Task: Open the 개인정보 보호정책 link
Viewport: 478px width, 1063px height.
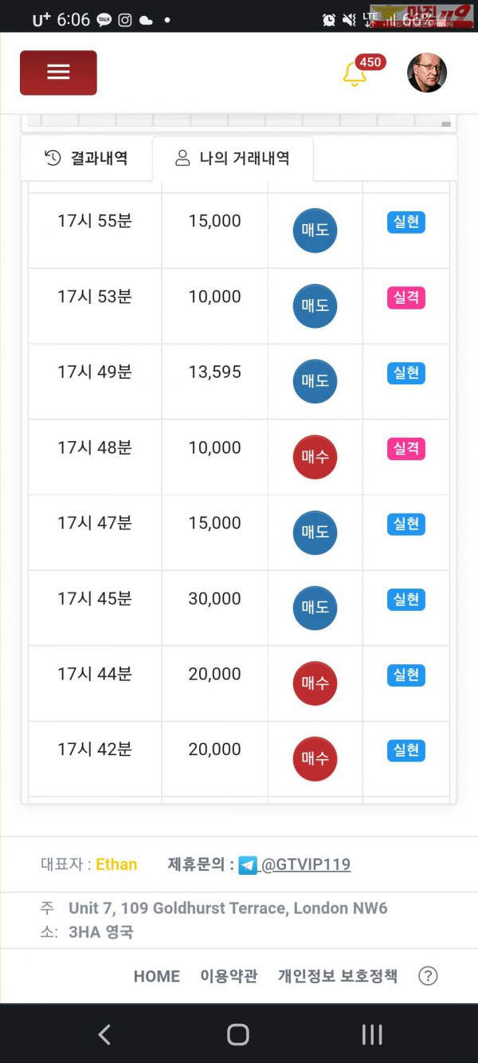Action: pyautogui.click(x=337, y=976)
